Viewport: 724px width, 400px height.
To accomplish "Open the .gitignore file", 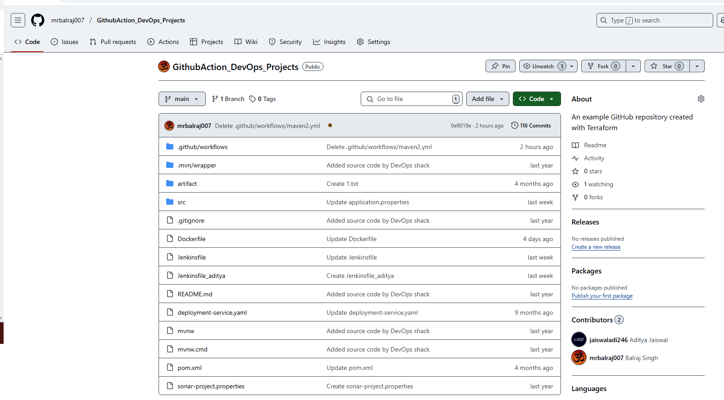I will (x=191, y=220).
